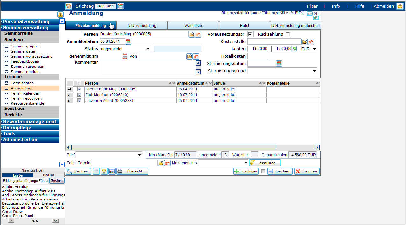Screen dimensions: 406x225
Task: Click into the Kommentar text area
Action: [147, 67]
